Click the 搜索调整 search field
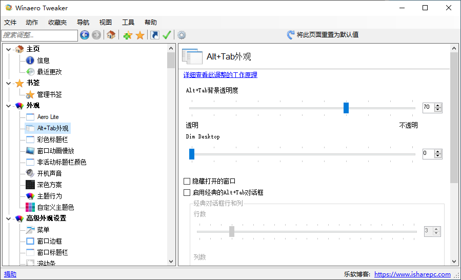This screenshot has height=280, width=461. tap(39, 35)
